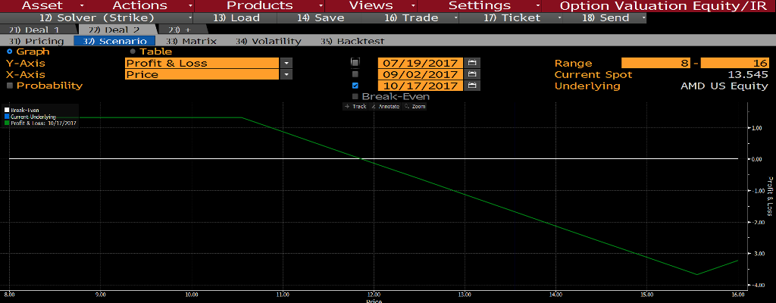The width and height of the screenshot is (776, 303).
Task: Edit the 10/17/2017 date field
Action: pyautogui.click(x=421, y=86)
